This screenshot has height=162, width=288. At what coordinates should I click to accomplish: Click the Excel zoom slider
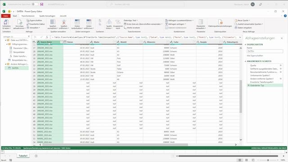point(268,160)
